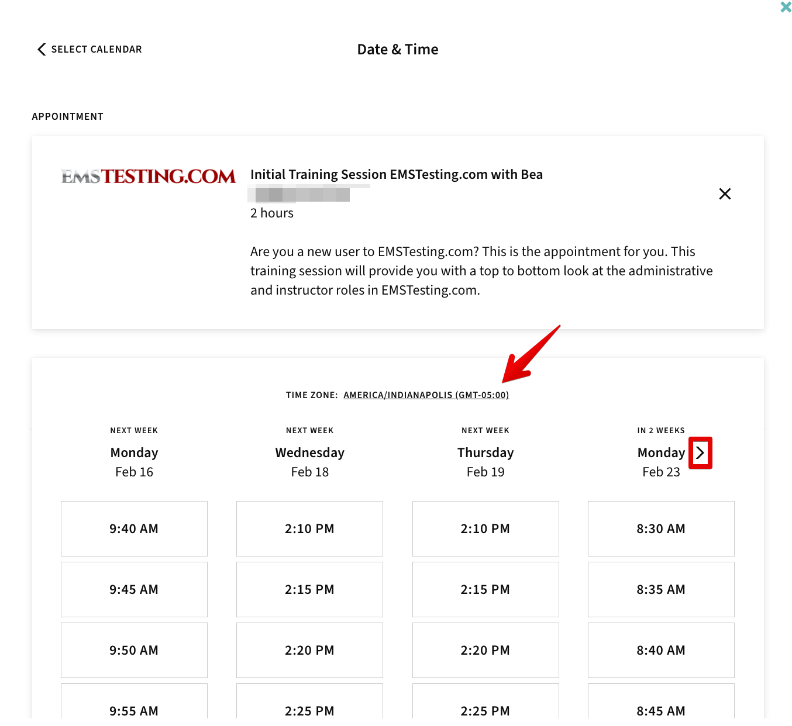Select the 8:30 AM slot on Monday Feb 23
Screen dimensions: 792x726
tap(661, 528)
